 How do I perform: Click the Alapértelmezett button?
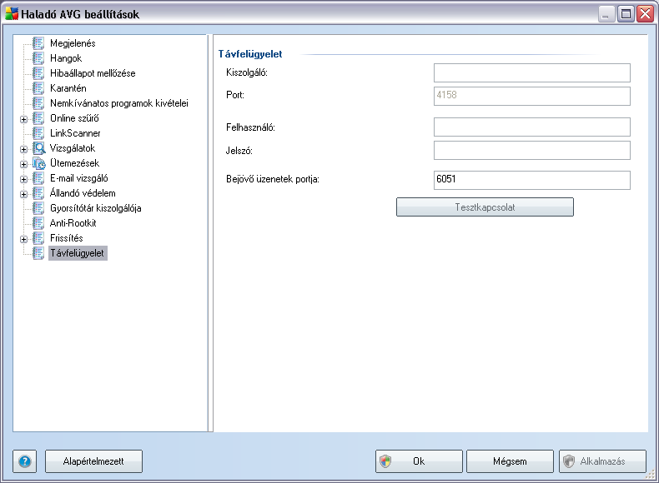click(93, 461)
